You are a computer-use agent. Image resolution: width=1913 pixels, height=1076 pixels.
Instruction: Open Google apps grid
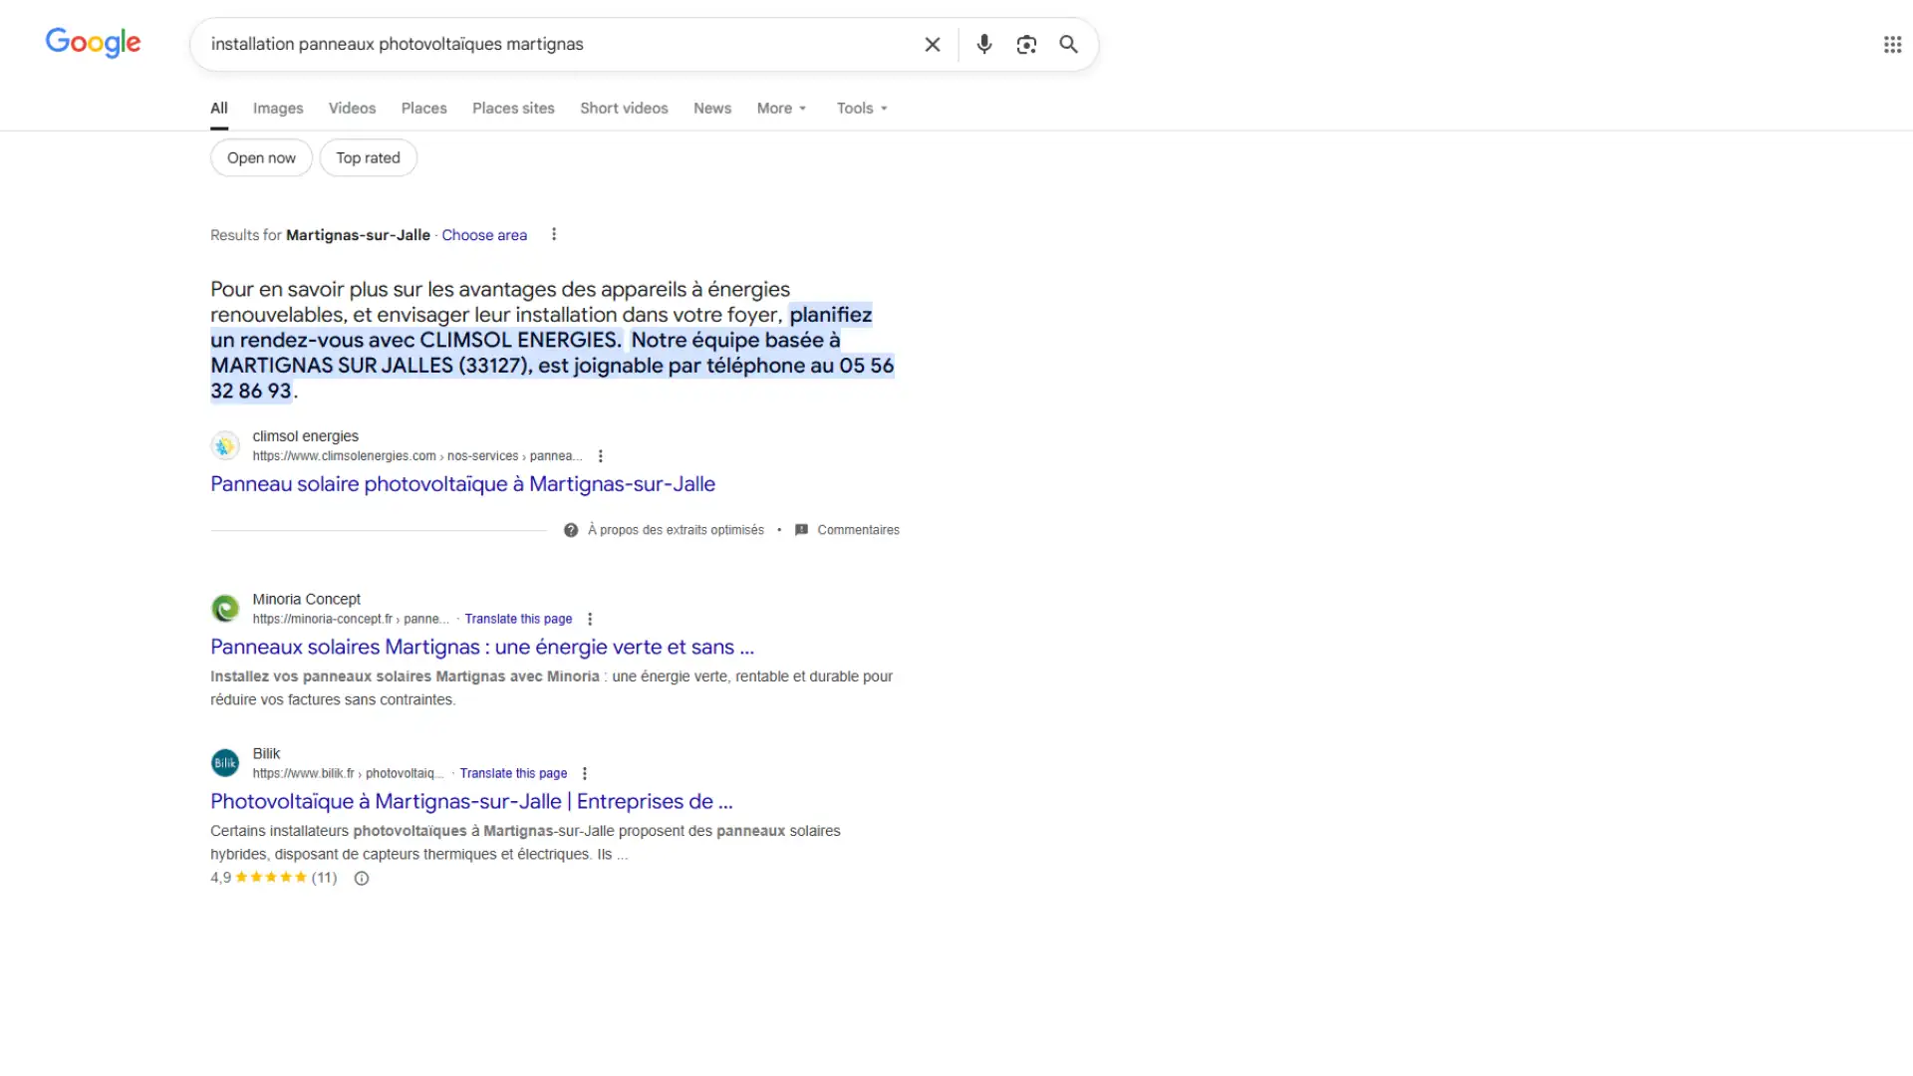click(x=1892, y=44)
